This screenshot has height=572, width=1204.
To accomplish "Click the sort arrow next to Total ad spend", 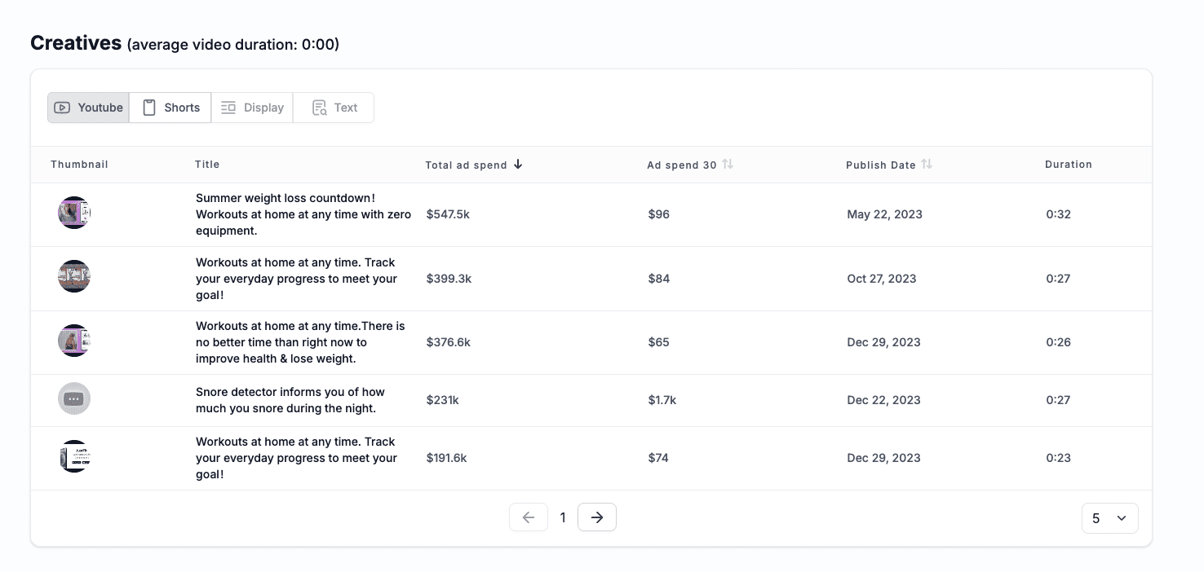I will pyautogui.click(x=518, y=165).
